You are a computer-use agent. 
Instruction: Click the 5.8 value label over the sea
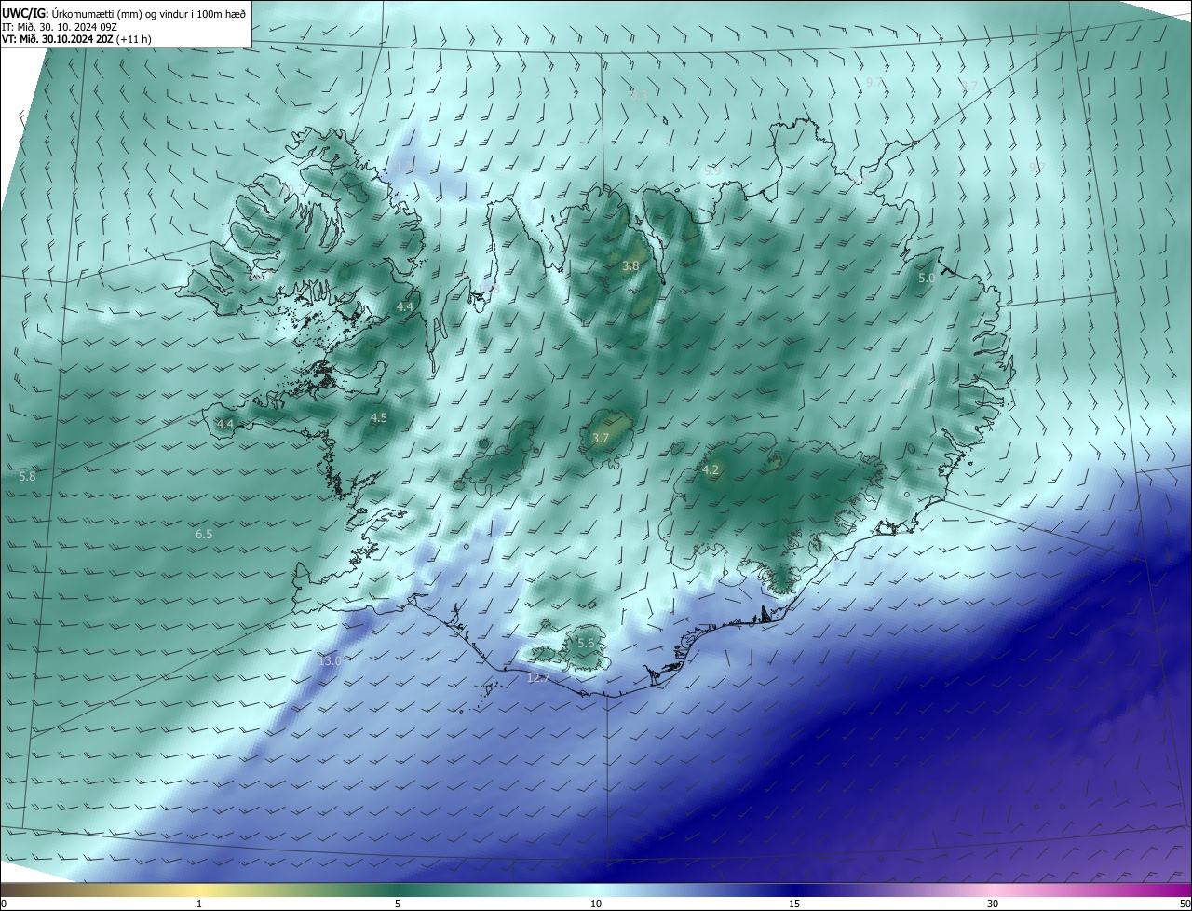[27, 476]
